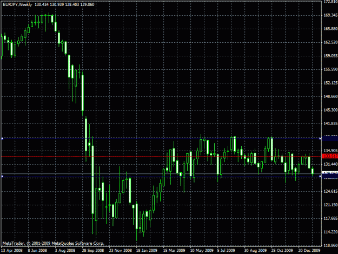Click the 8 Jun 2008 date label

(x=37, y=251)
